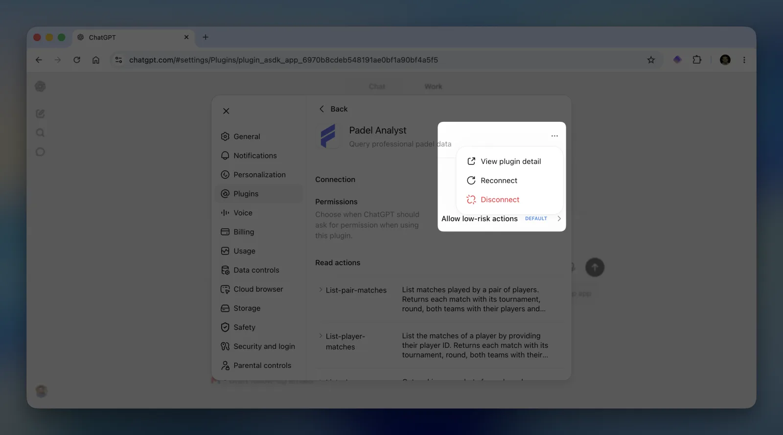Click the Connection label
The image size is (783, 435).
tap(335, 180)
